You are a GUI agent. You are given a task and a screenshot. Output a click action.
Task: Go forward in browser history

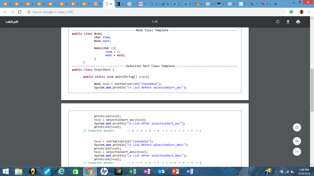[12, 12]
